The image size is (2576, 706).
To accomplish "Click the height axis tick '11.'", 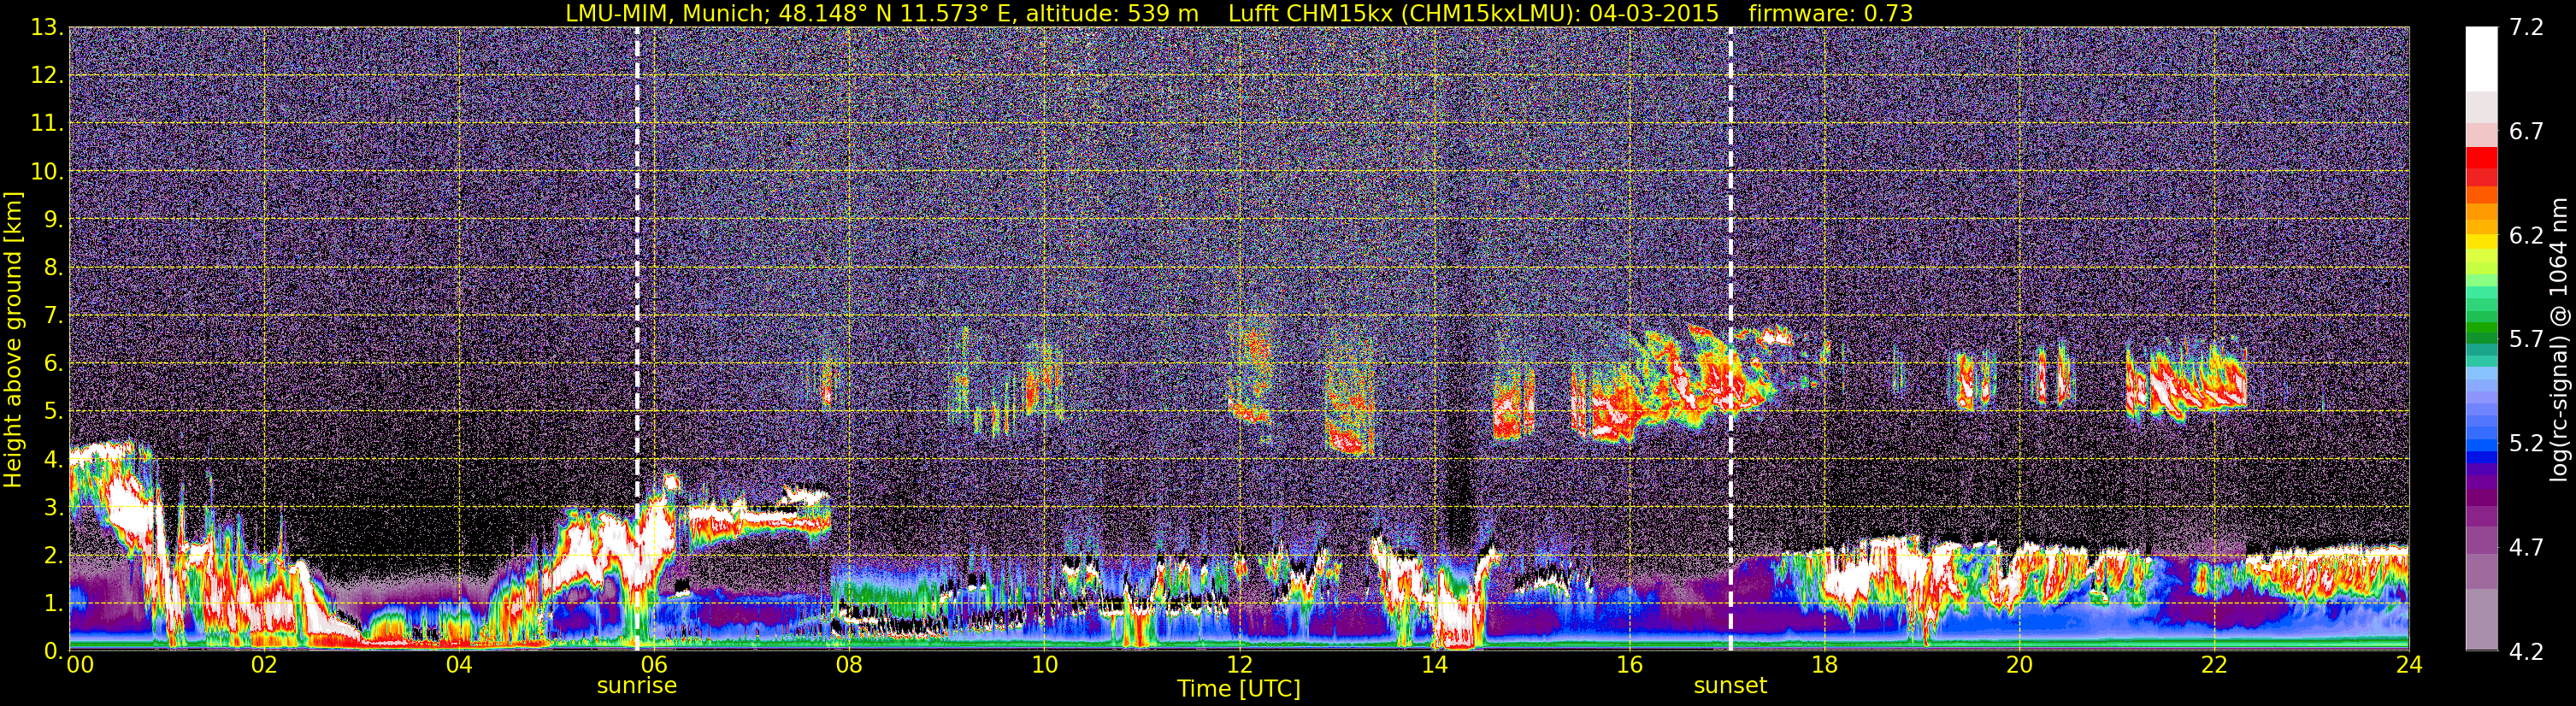I will [47, 124].
